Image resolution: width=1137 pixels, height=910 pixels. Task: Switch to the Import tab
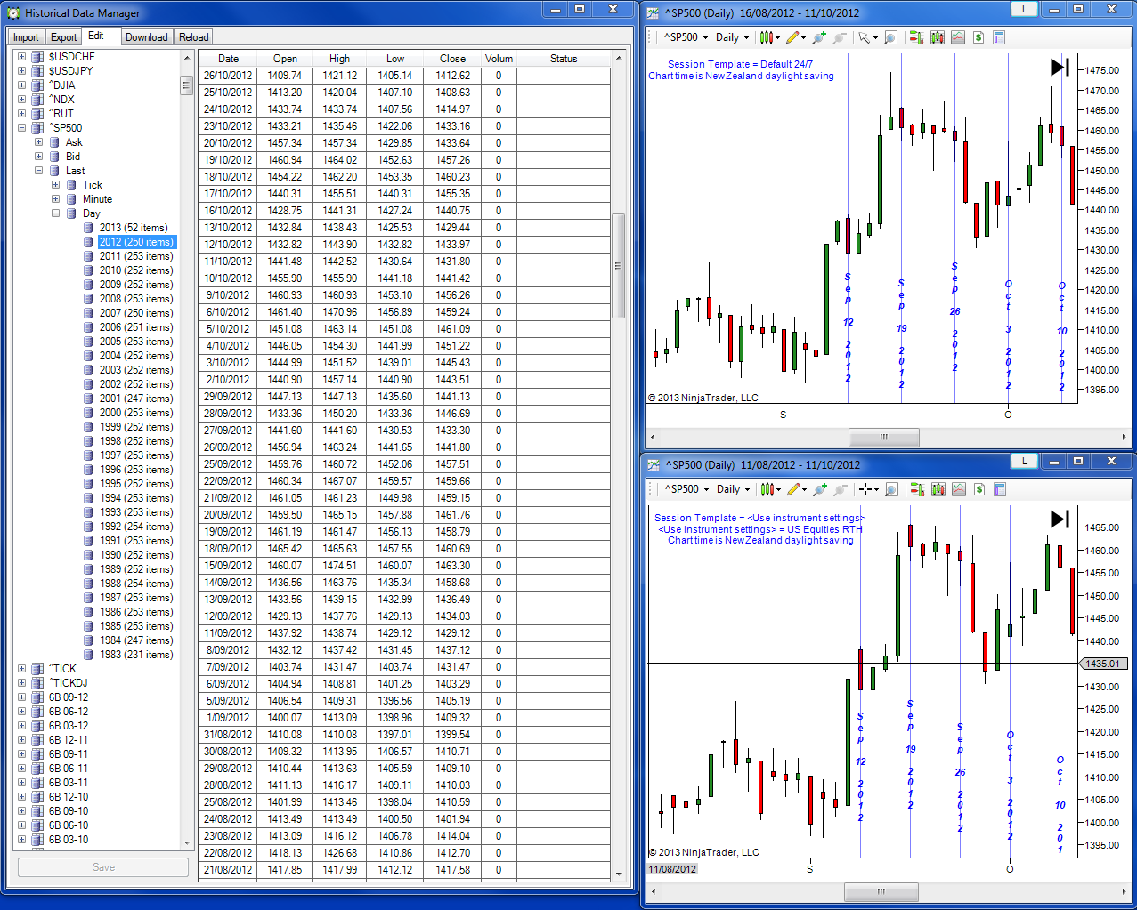(26, 37)
